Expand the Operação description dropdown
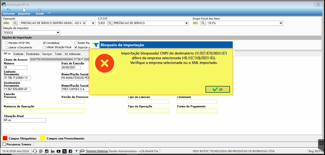The width and height of the screenshot is (325, 155). pyautogui.click(x=93, y=23)
